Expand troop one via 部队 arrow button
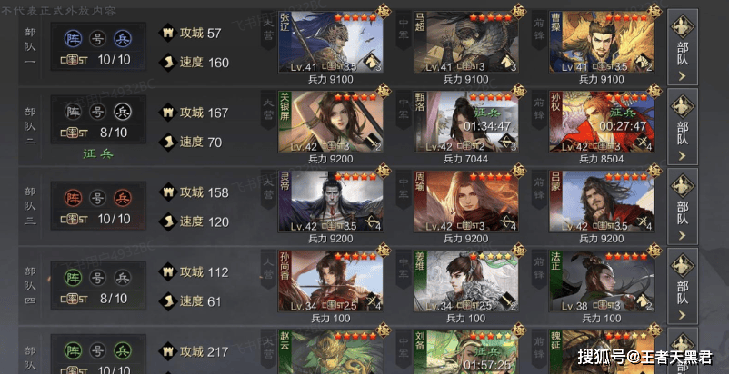The height and width of the screenshot is (374, 729). (x=683, y=47)
